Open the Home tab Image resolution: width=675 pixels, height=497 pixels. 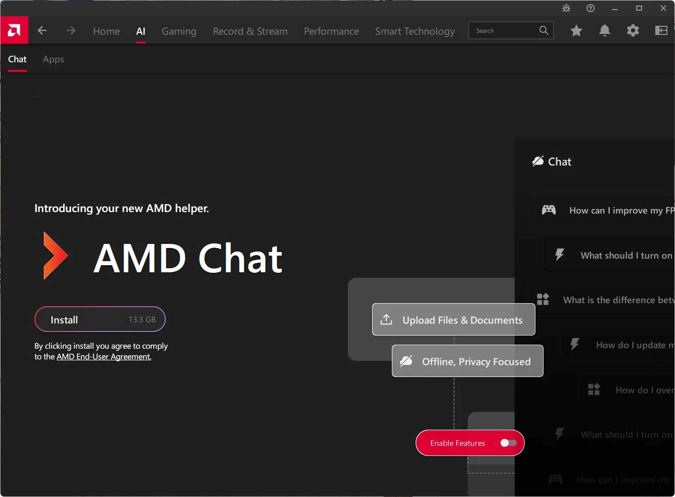106,31
